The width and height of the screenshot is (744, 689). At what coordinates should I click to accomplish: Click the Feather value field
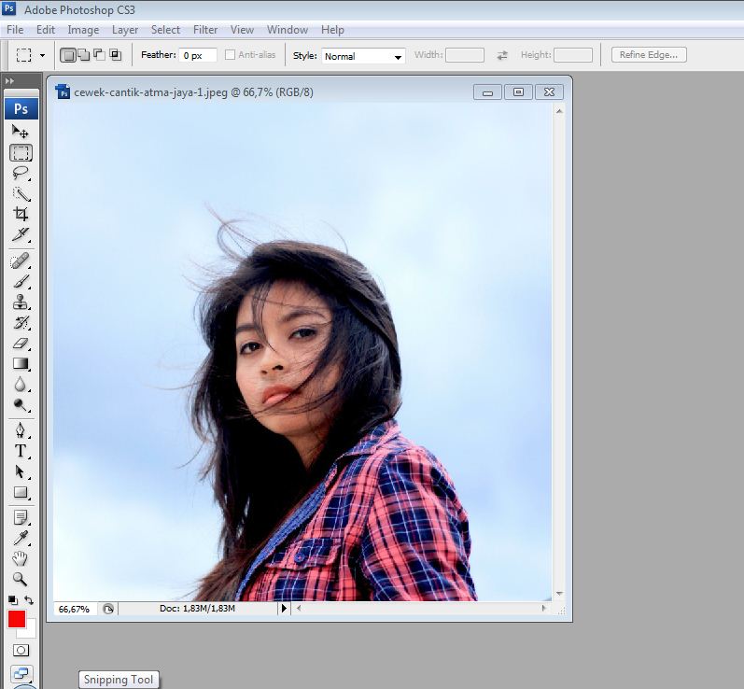coord(198,55)
